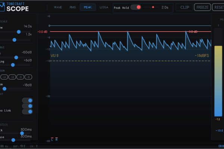Switch to the WAVE view tab
This screenshot has width=224, height=149.
[58, 7]
